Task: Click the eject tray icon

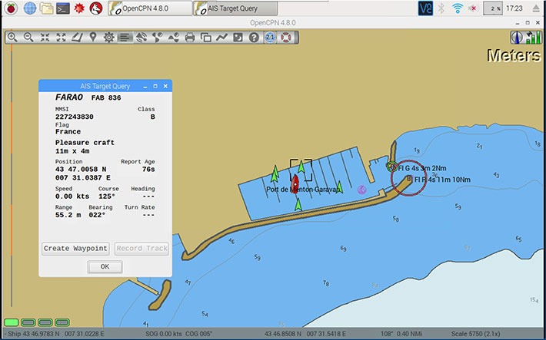Action: pyautogui.click(x=536, y=8)
